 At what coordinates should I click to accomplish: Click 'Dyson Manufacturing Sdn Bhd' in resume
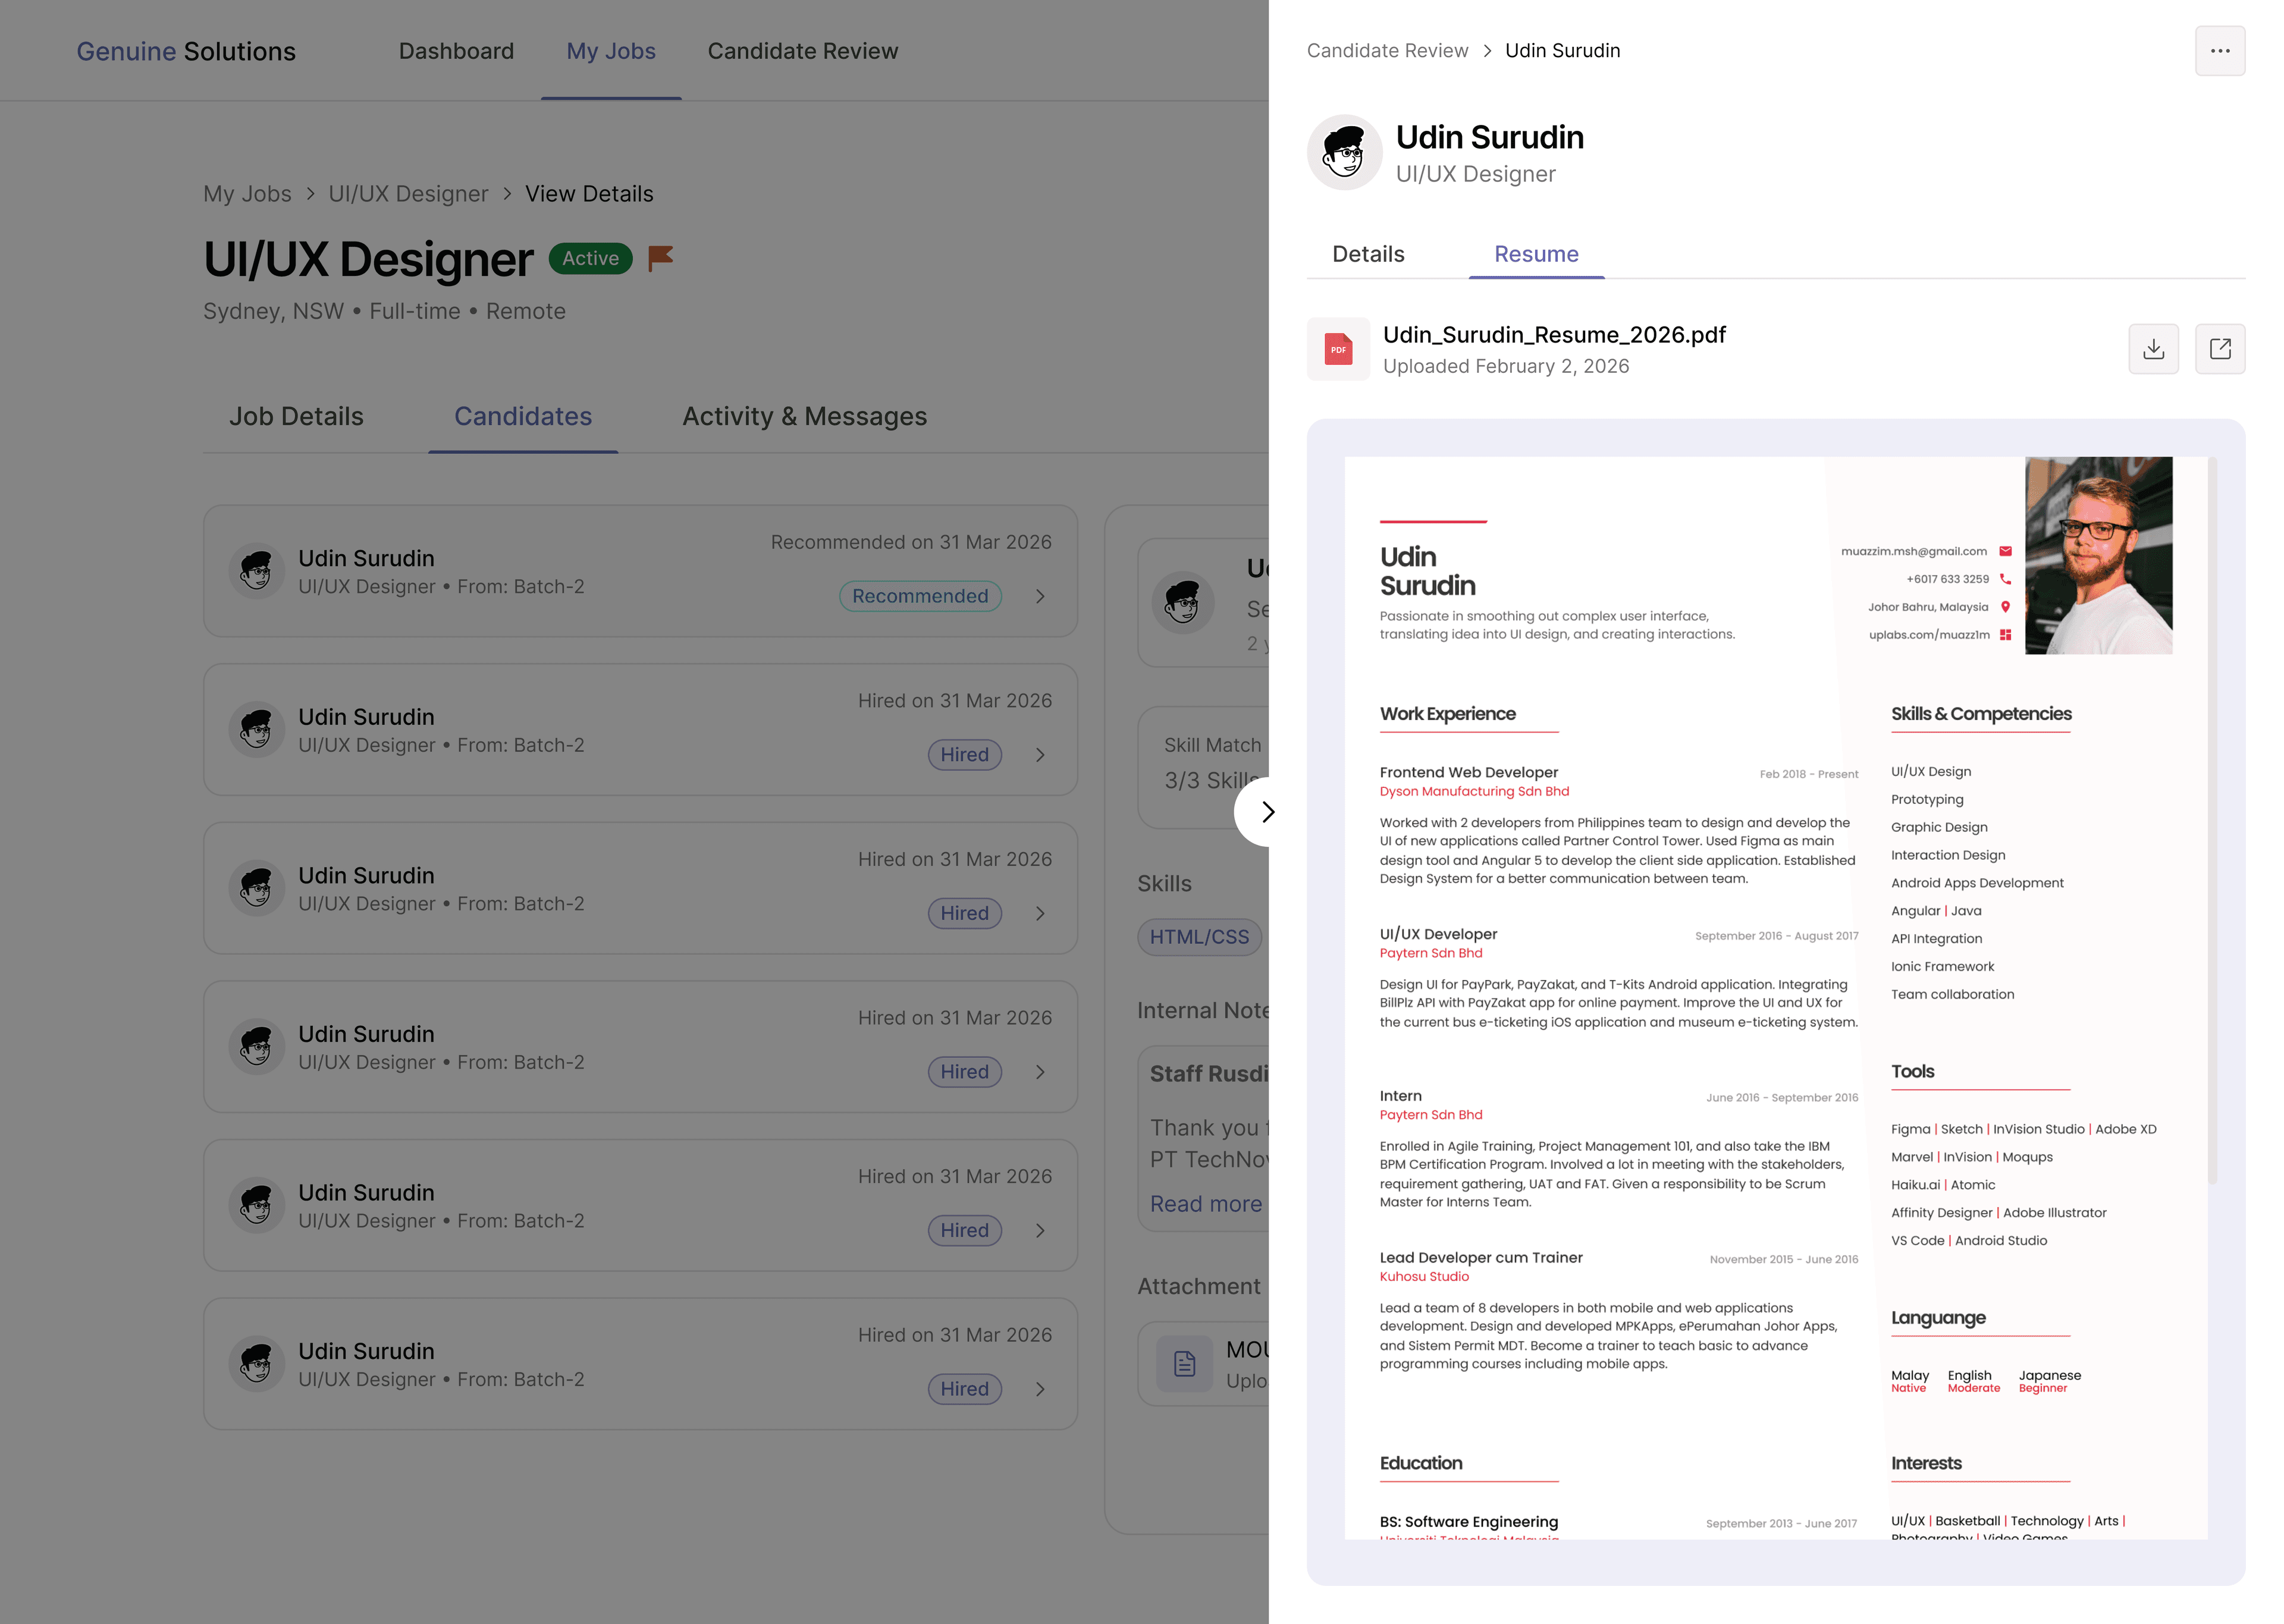click(x=1474, y=791)
